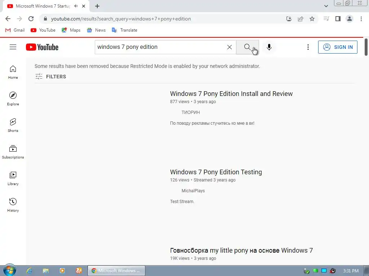
Task: Open 'Windows 7 Pony Edition Testing' video
Action: coord(216,172)
